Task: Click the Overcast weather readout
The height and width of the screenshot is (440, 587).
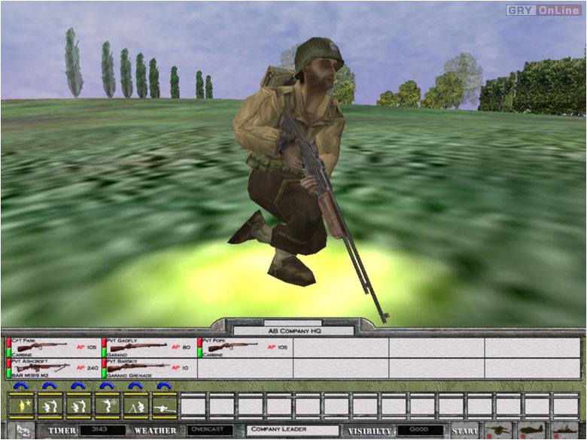Action: pos(210,430)
